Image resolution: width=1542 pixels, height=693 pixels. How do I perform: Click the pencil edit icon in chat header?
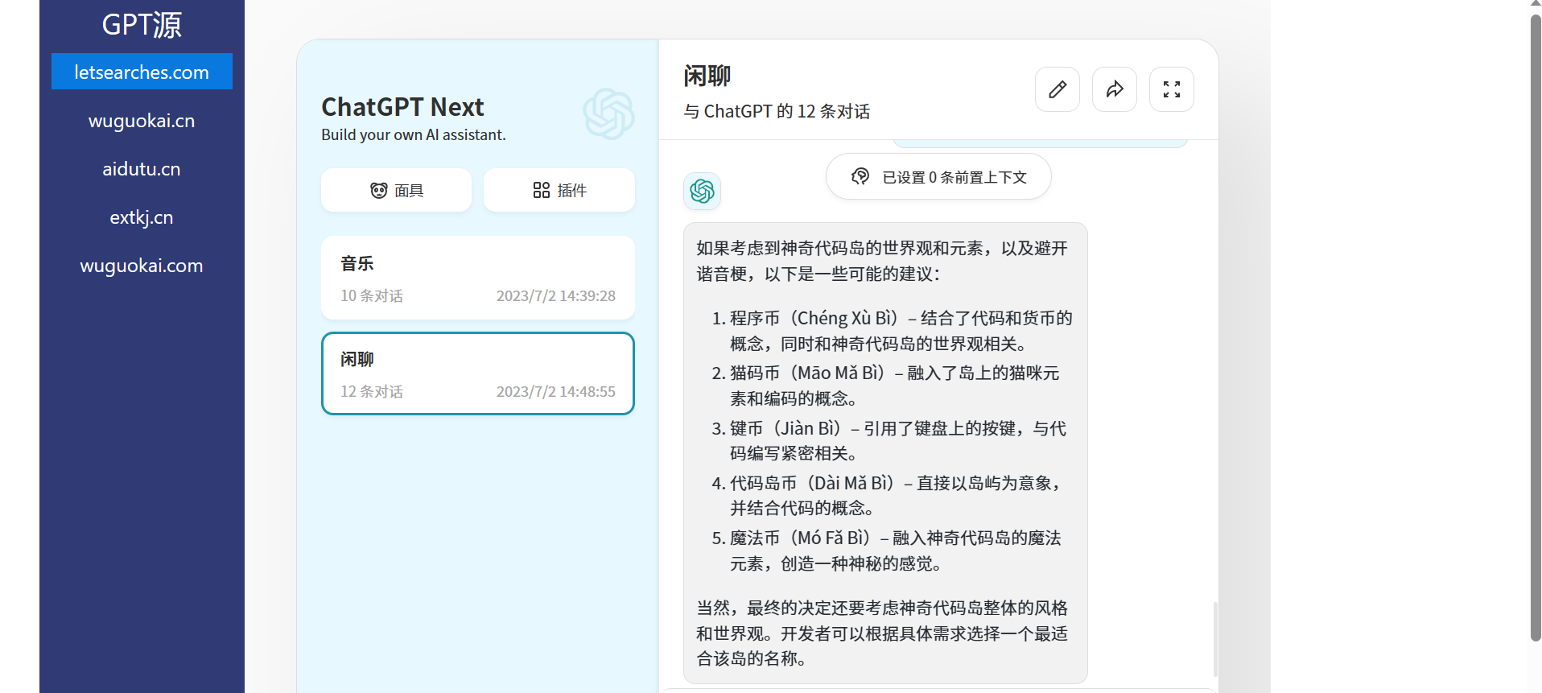[x=1057, y=89]
